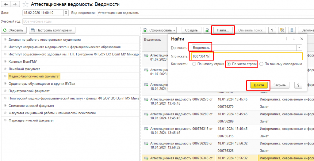Click the list report icon in toolbar
Image resolution: width=314 pixels, height=161 pixels.
[292, 30]
